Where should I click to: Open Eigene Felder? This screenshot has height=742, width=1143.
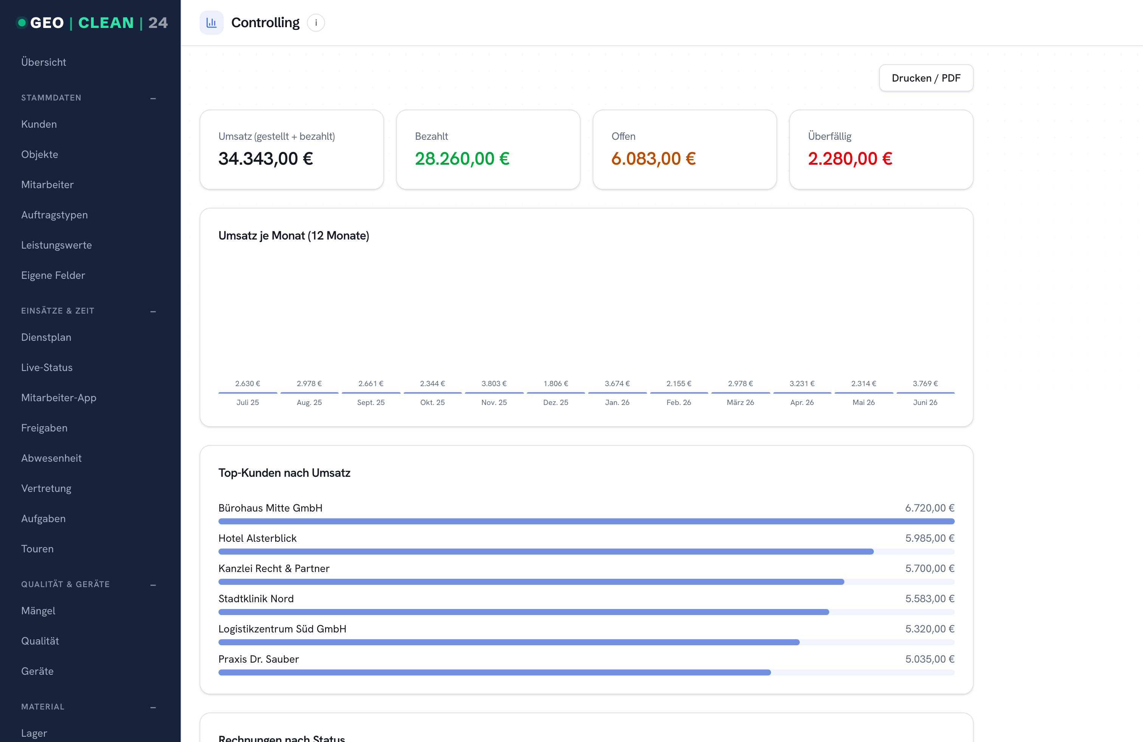(x=53, y=275)
